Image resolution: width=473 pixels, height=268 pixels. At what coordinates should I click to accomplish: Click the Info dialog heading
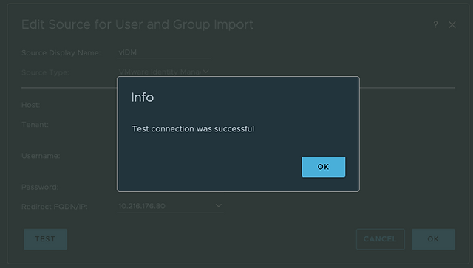143,97
